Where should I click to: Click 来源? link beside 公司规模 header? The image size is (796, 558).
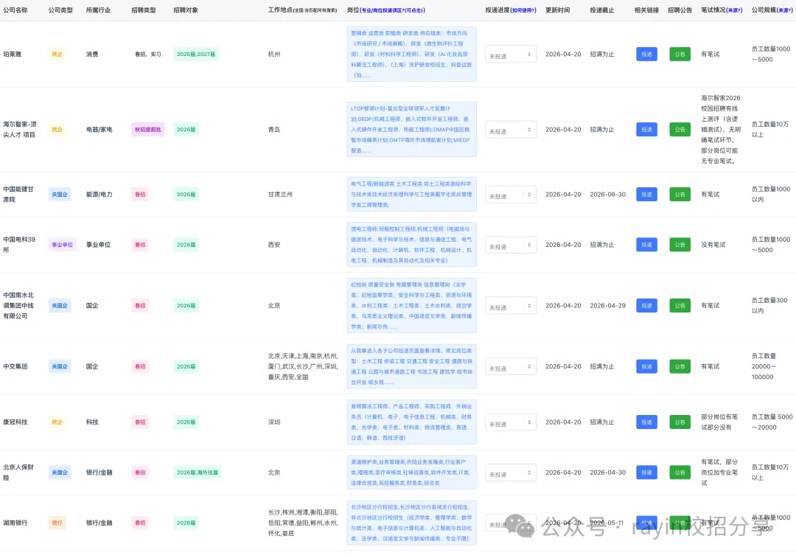[785, 10]
